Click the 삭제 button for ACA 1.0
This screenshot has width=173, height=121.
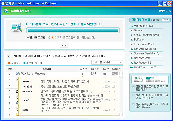tap(114, 74)
